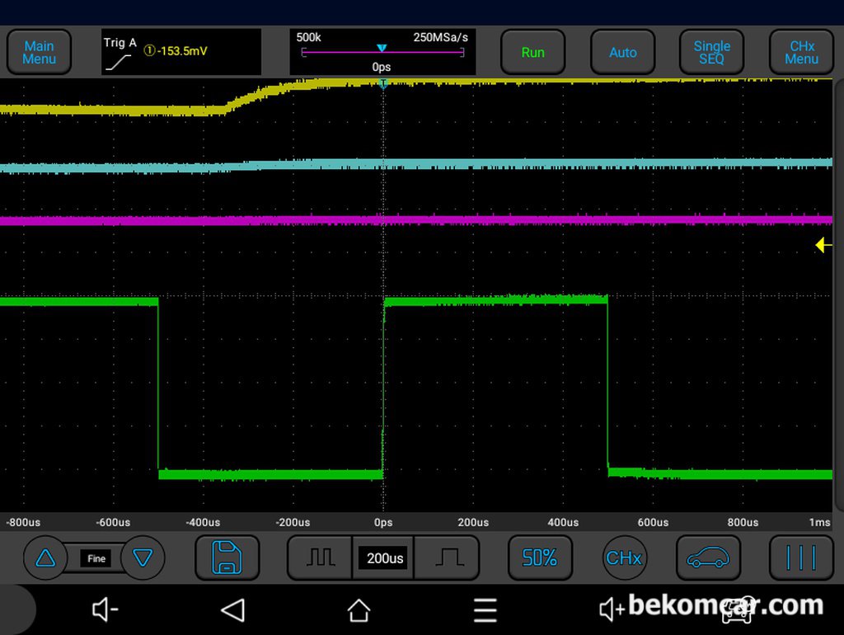Toggle the Run acquisition button
The image size is (844, 635).
(532, 52)
